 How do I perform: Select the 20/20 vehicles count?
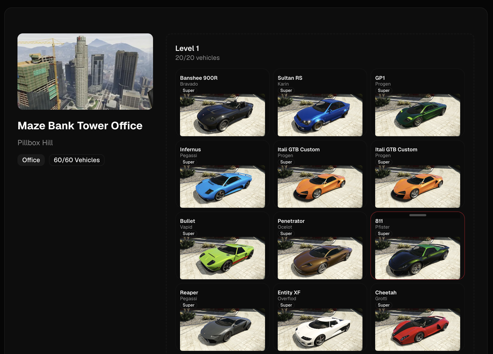[198, 58]
